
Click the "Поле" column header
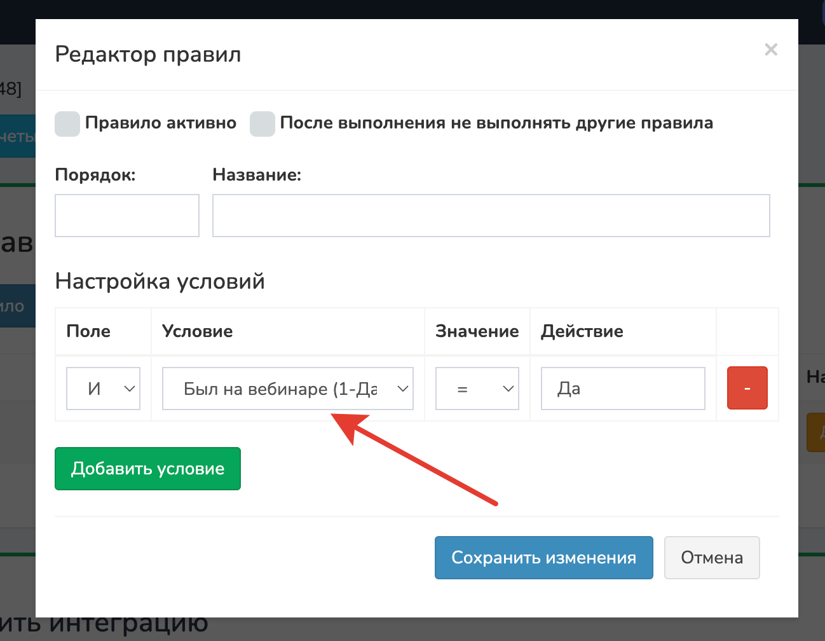[88, 331]
